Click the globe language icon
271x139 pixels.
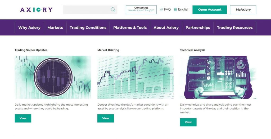point(175,10)
